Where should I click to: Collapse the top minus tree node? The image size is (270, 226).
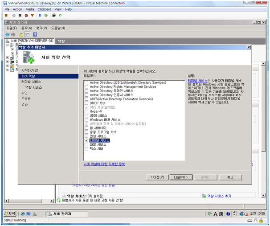click(8, 45)
